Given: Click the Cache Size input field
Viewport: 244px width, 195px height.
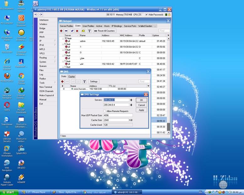Looking at the screenshot, I should (116, 120).
